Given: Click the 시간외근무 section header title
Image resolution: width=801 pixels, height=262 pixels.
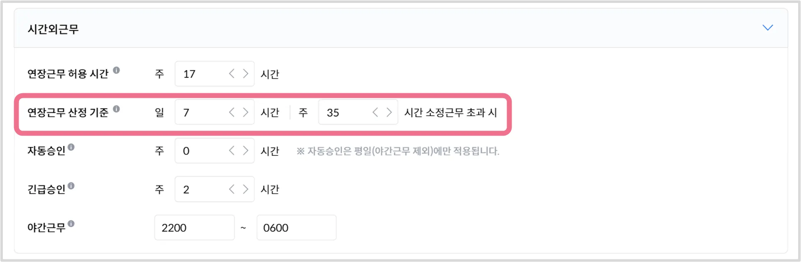Looking at the screenshot, I should (x=53, y=29).
